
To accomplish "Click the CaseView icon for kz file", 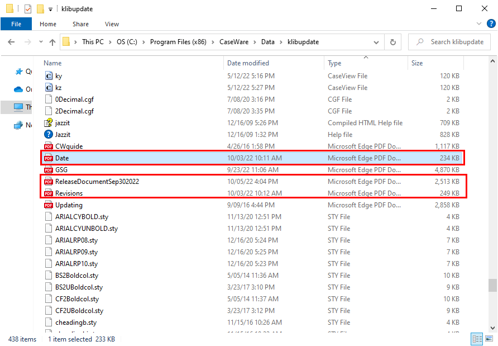I will 49,87.
